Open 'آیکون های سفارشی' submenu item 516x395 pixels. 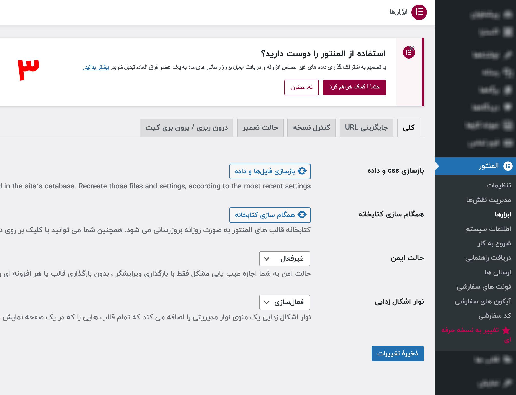point(483,301)
